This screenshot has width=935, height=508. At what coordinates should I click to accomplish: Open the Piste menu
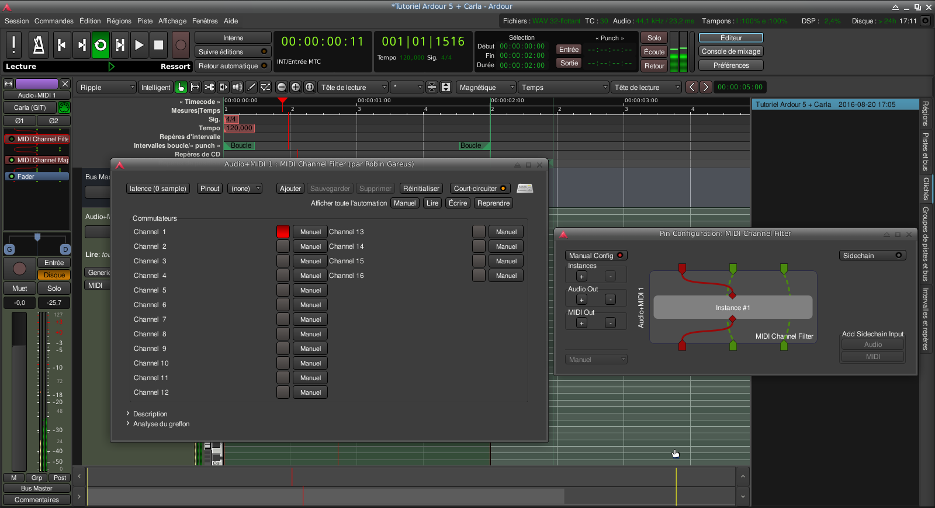(x=145, y=21)
